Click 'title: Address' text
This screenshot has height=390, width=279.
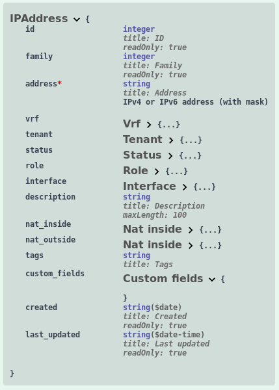(155, 93)
